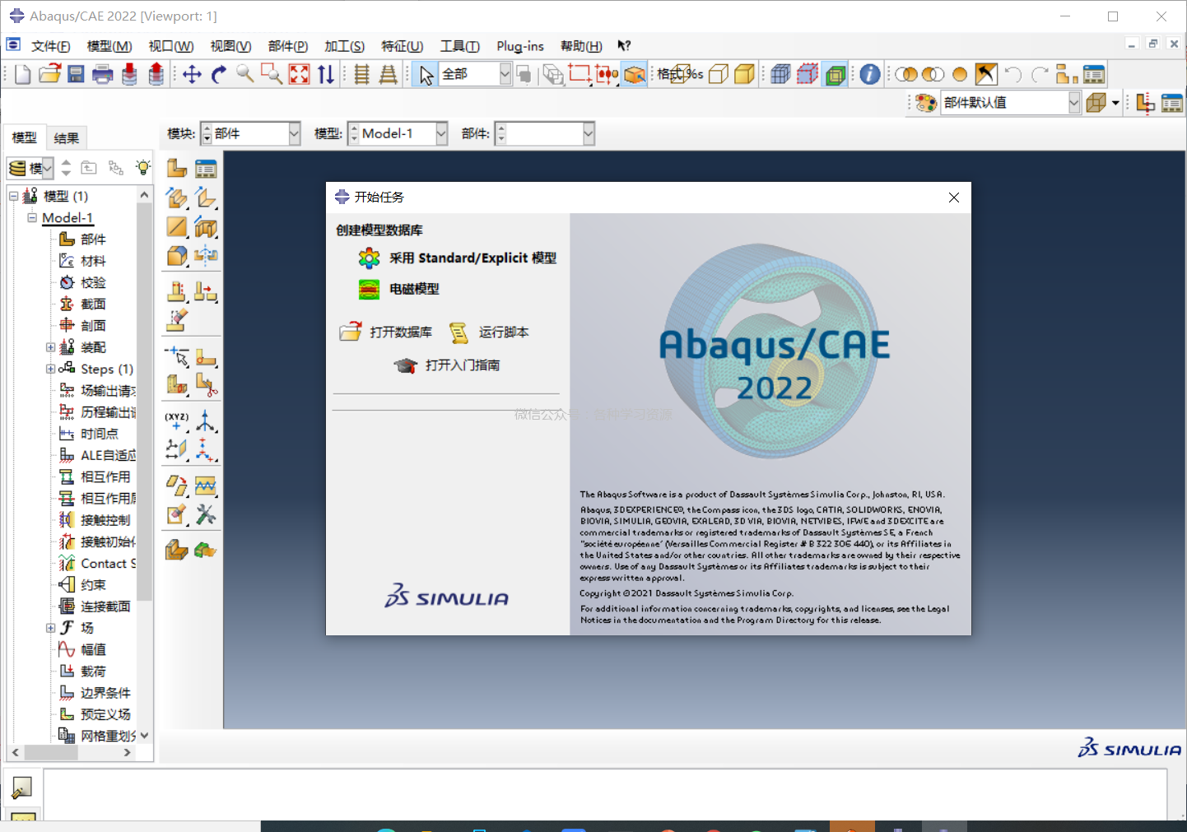Select the Rotate View tool

click(218, 75)
